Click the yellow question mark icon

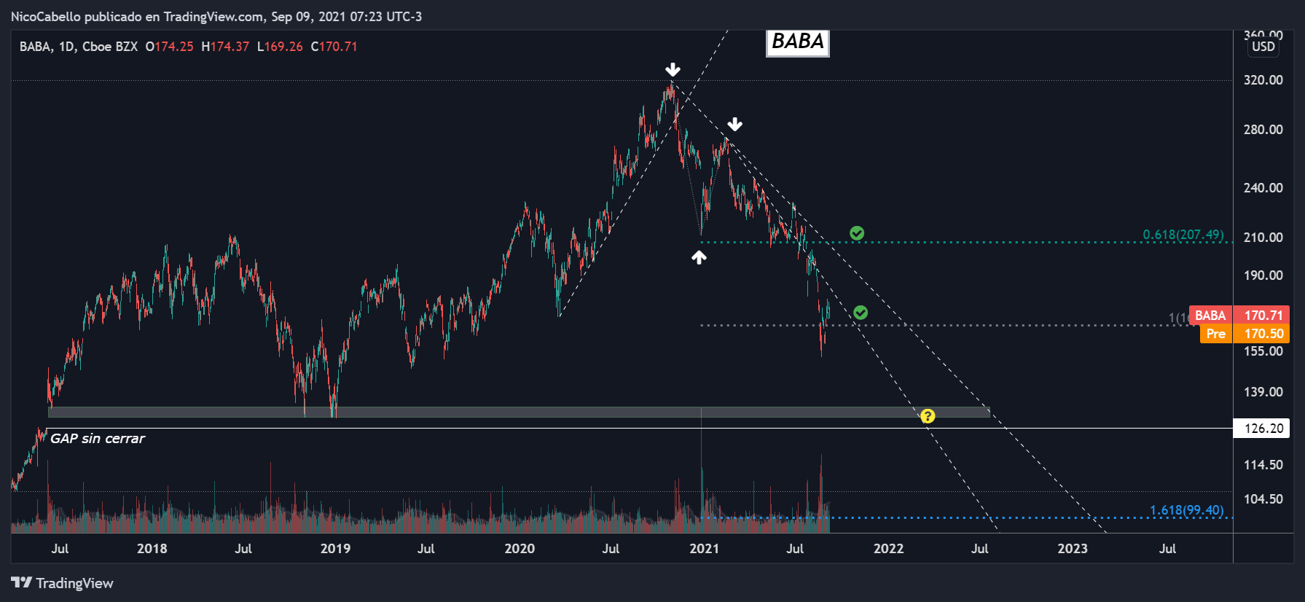pos(928,416)
